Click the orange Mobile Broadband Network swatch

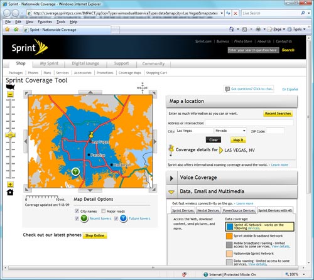coord(229,236)
